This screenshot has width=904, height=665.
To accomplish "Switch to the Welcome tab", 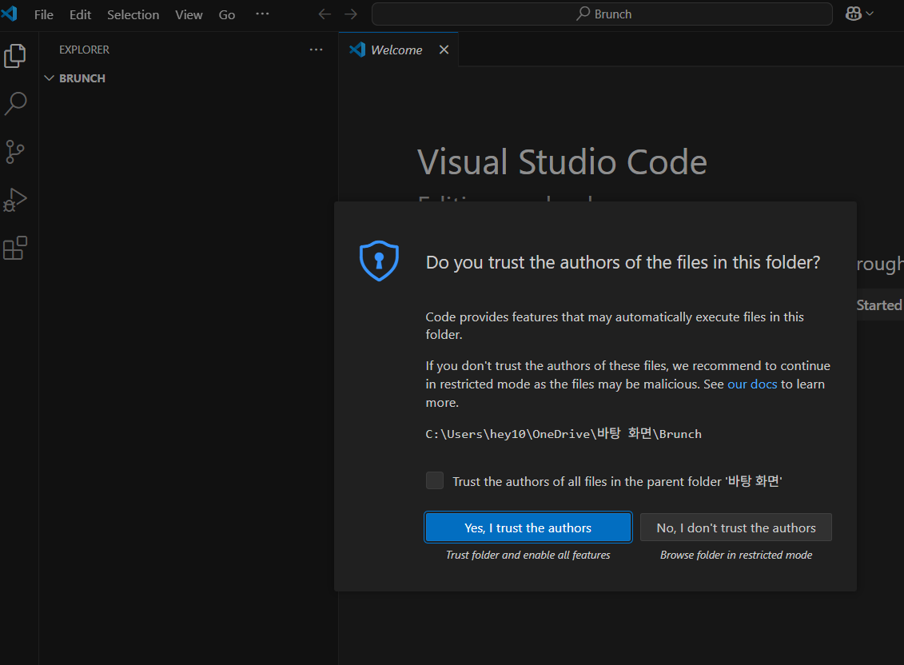I will pos(396,50).
